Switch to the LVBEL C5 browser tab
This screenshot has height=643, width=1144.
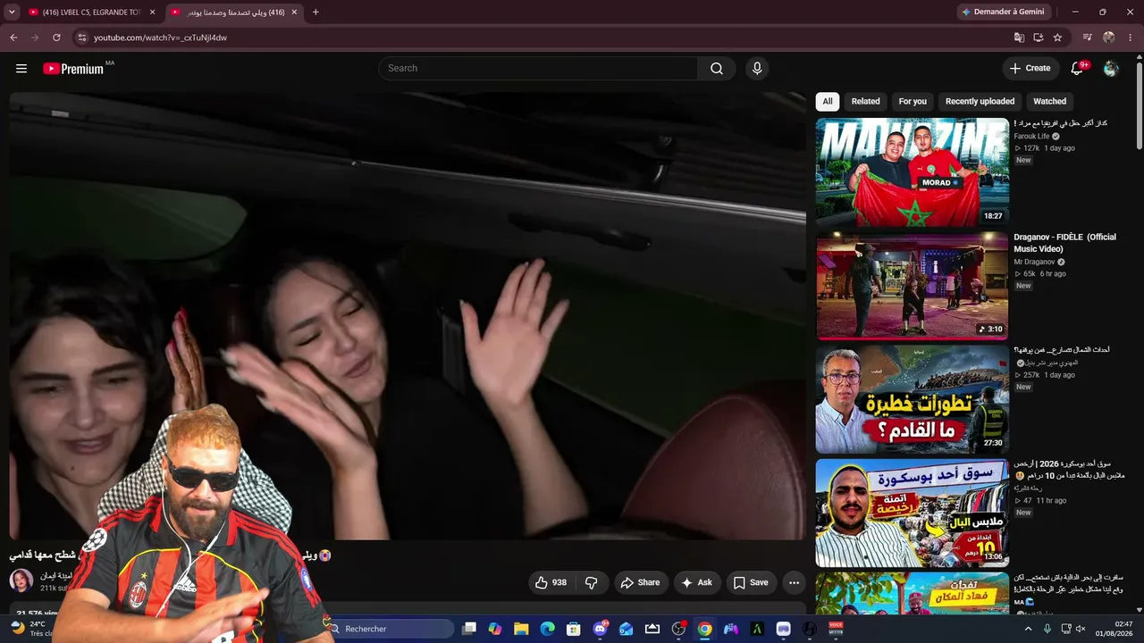click(89, 13)
